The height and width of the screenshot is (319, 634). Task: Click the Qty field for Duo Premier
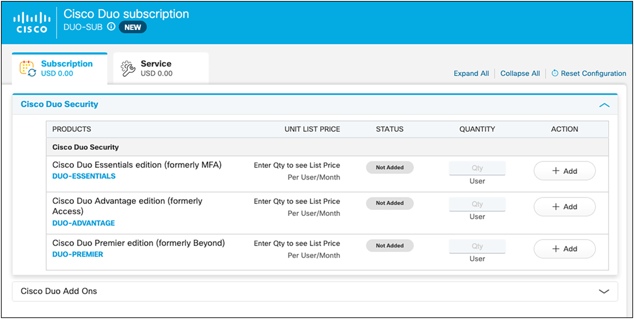point(477,246)
